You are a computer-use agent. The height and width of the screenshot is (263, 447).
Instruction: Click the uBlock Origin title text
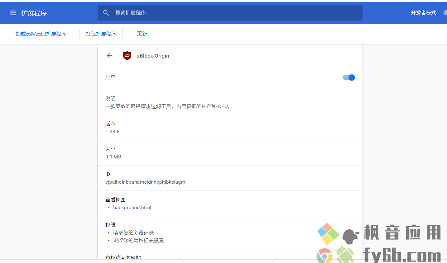pyautogui.click(x=153, y=56)
